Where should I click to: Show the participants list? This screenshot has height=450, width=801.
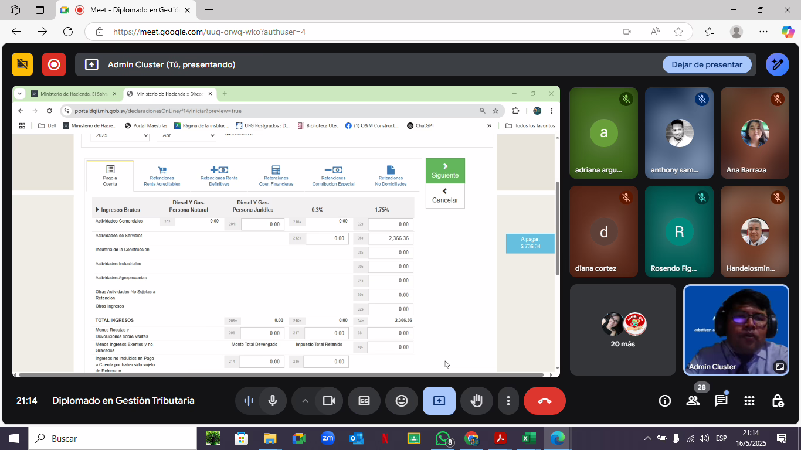(693, 401)
